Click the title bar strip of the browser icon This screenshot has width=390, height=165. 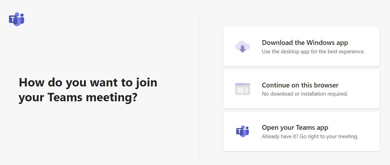tap(242, 84)
